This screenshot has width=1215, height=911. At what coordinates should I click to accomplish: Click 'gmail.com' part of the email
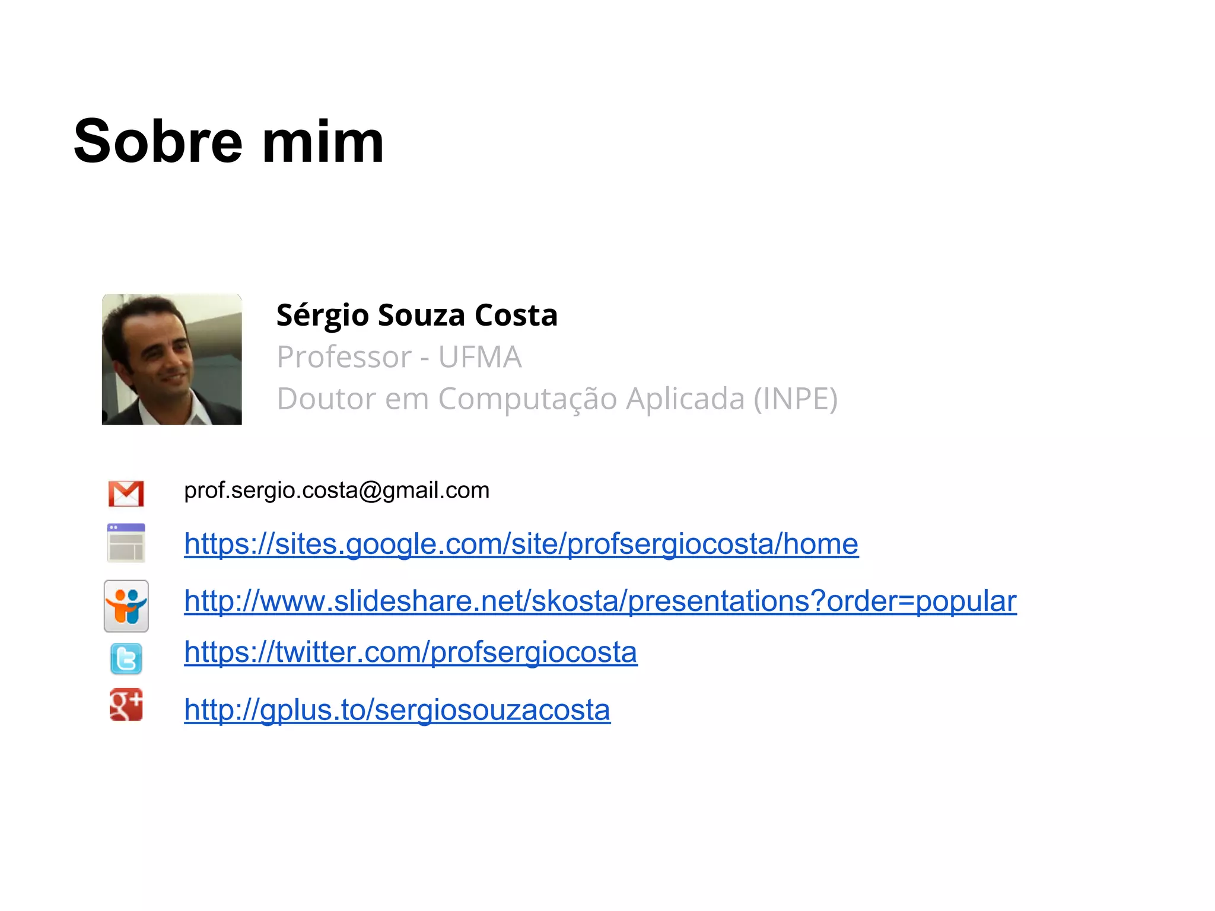coord(436,490)
